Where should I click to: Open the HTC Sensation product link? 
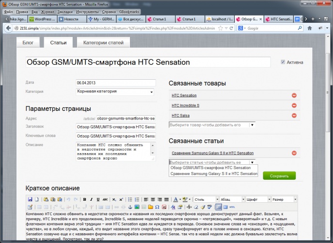(x=184, y=95)
